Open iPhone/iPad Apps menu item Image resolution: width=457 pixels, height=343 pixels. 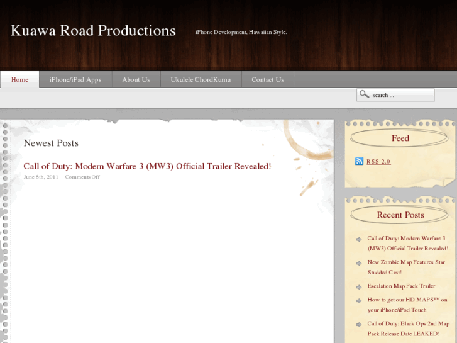click(75, 79)
